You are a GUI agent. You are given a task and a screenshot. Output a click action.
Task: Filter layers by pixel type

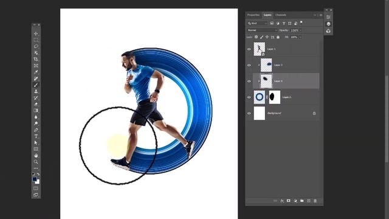[272, 23]
